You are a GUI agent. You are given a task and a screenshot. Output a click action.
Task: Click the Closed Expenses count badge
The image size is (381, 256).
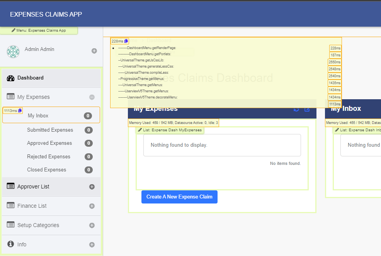click(89, 170)
